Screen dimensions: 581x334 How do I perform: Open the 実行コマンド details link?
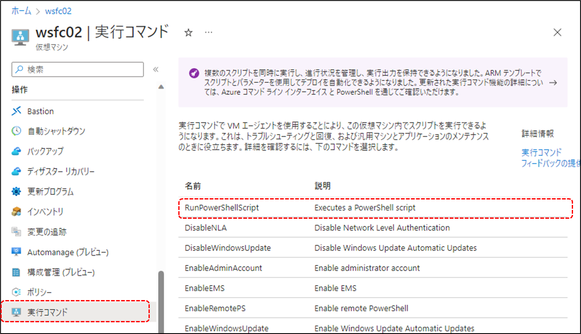pyautogui.click(x=542, y=152)
